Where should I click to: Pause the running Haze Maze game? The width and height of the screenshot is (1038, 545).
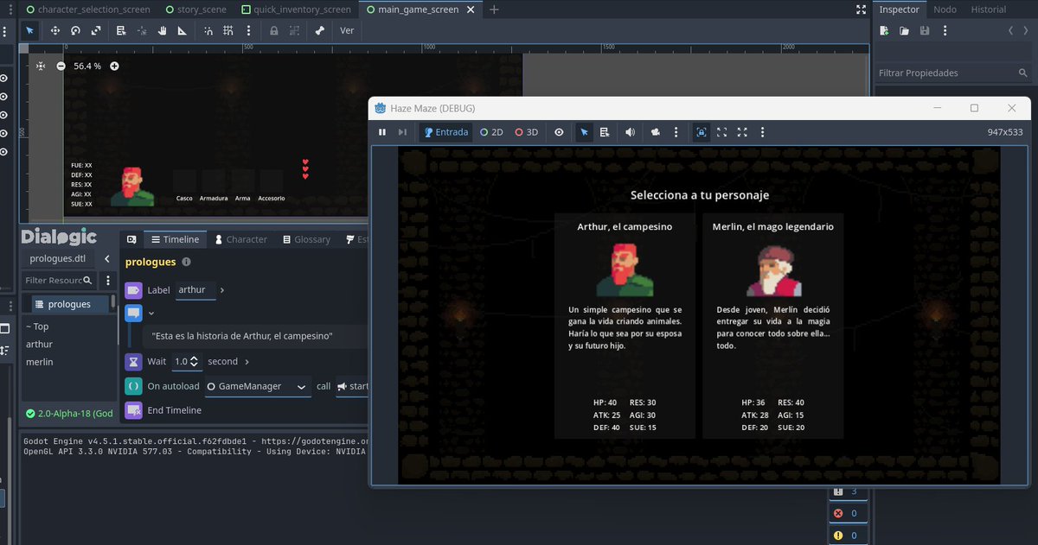pos(382,132)
